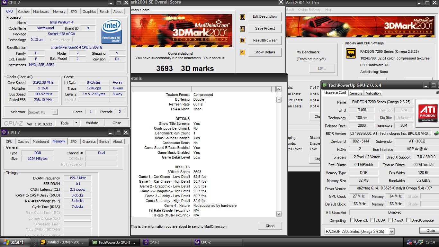The image size is (439, 247).
Task: Click the system tray clock showing 19:14
Action: (x=430, y=242)
